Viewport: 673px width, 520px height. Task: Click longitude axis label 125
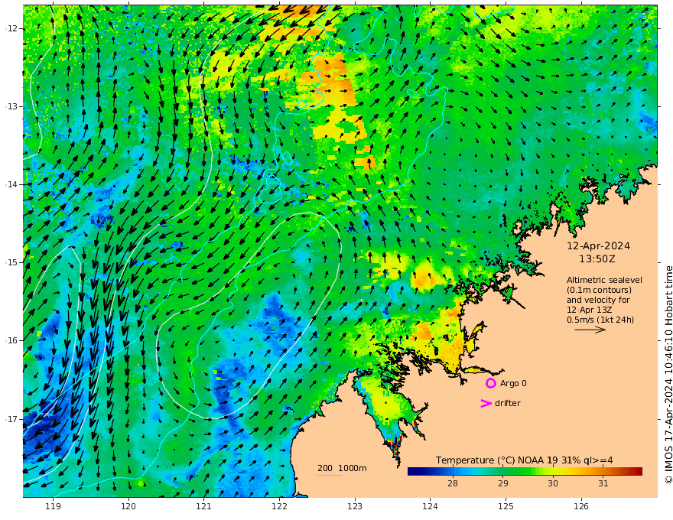point(506,506)
